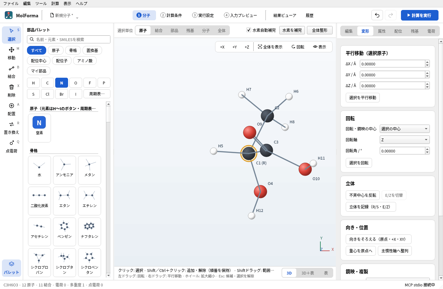Image resolution: width=443 pixels, height=289 pixels.
Task: Select the oxygen O element button
Action: (x=76, y=83)
